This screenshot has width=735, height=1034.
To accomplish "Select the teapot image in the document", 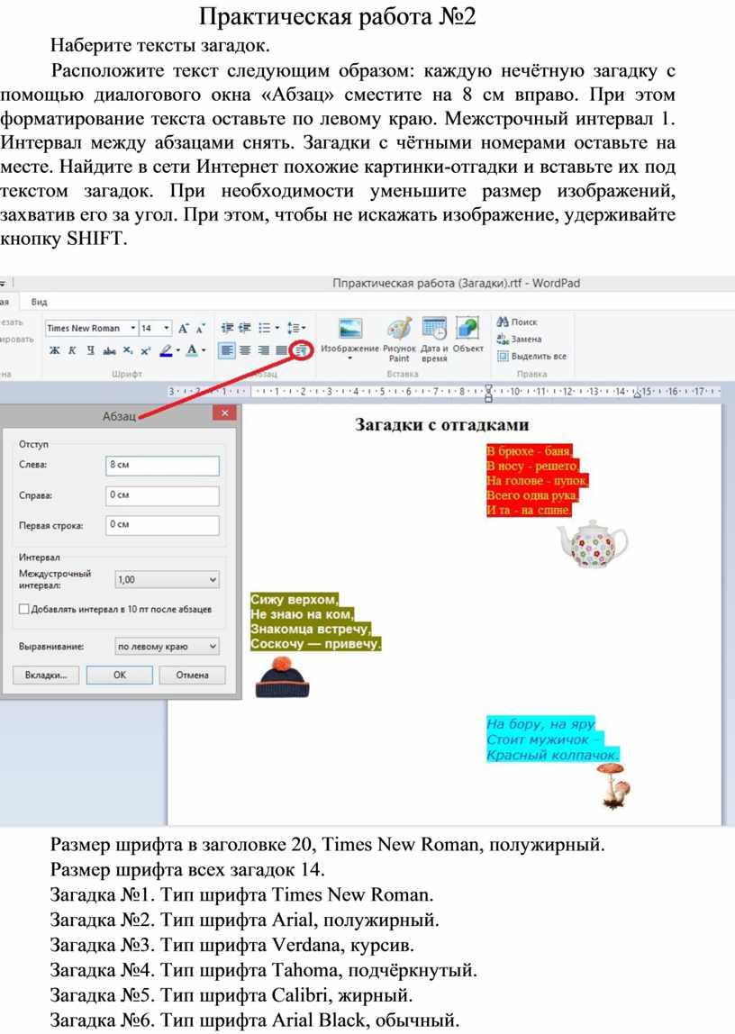I will 592,543.
